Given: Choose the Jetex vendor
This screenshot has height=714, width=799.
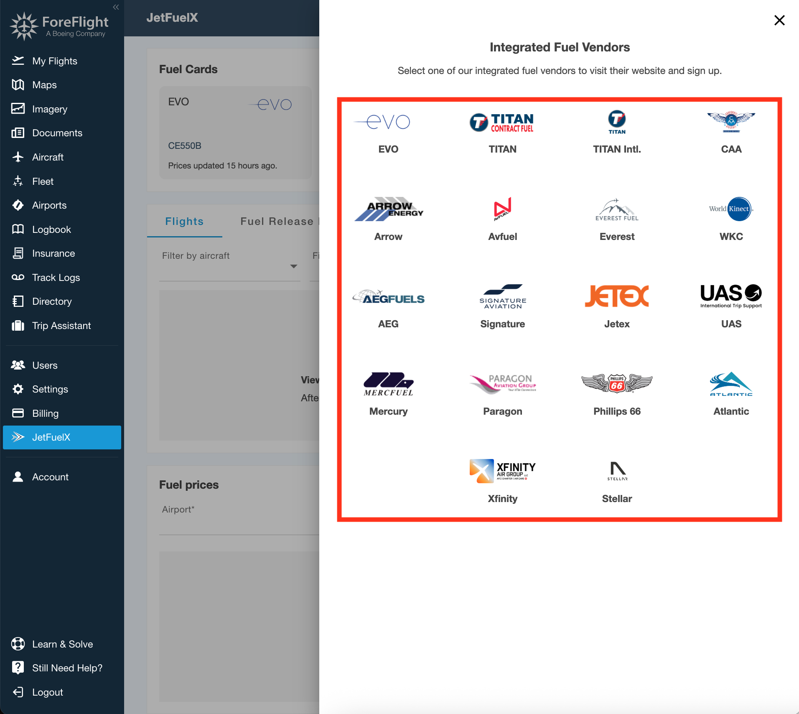Looking at the screenshot, I should [x=617, y=308].
